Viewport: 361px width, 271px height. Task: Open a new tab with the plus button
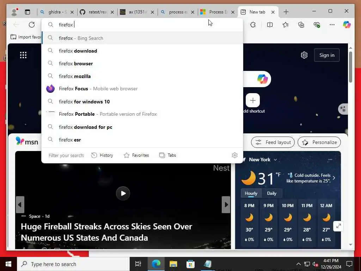tap(286, 12)
